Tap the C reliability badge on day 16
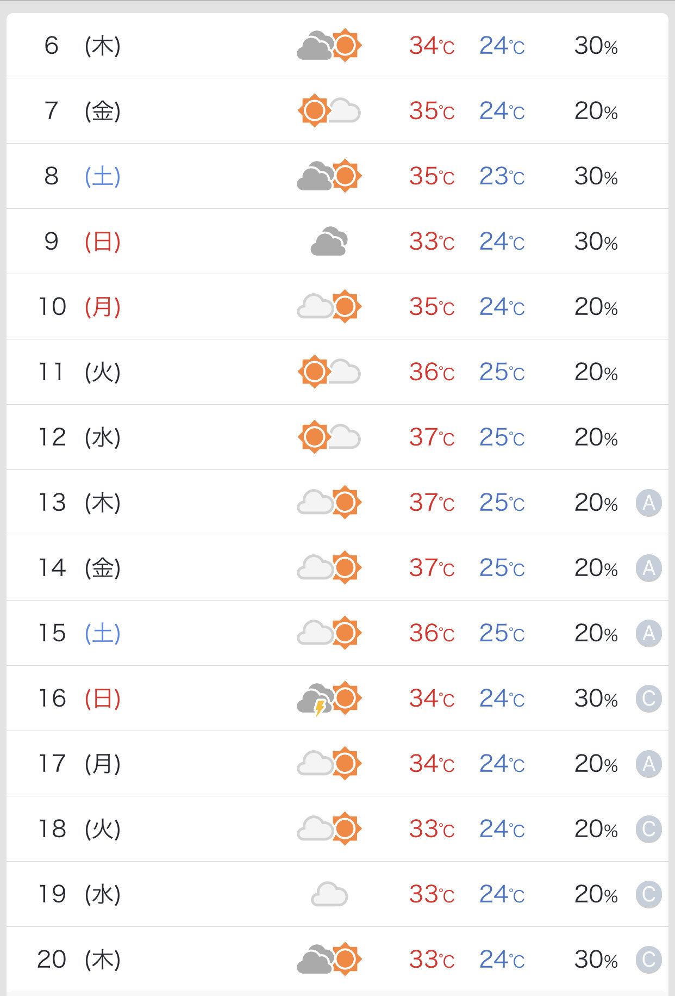This screenshot has height=996, width=675. pyautogui.click(x=649, y=698)
